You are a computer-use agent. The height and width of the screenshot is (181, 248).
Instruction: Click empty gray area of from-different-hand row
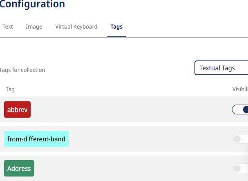[x=147, y=139]
